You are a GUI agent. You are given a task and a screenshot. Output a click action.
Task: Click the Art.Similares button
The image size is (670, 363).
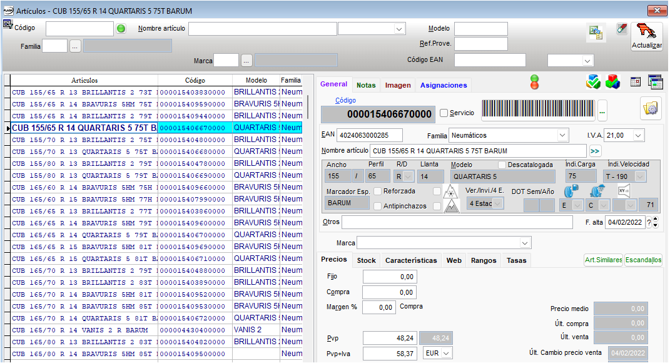click(x=603, y=260)
